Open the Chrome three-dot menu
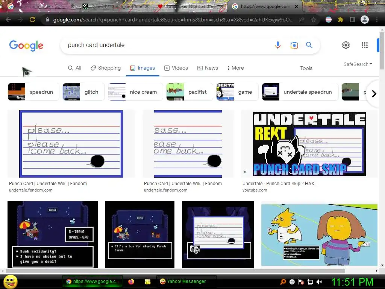Image resolution: width=385 pixels, height=289 pixels. (377, 20)
